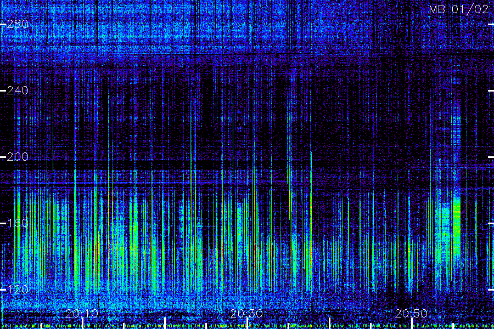Click the 280 frequency axis label
Viewport: 494px width, 329px height.
18,24
